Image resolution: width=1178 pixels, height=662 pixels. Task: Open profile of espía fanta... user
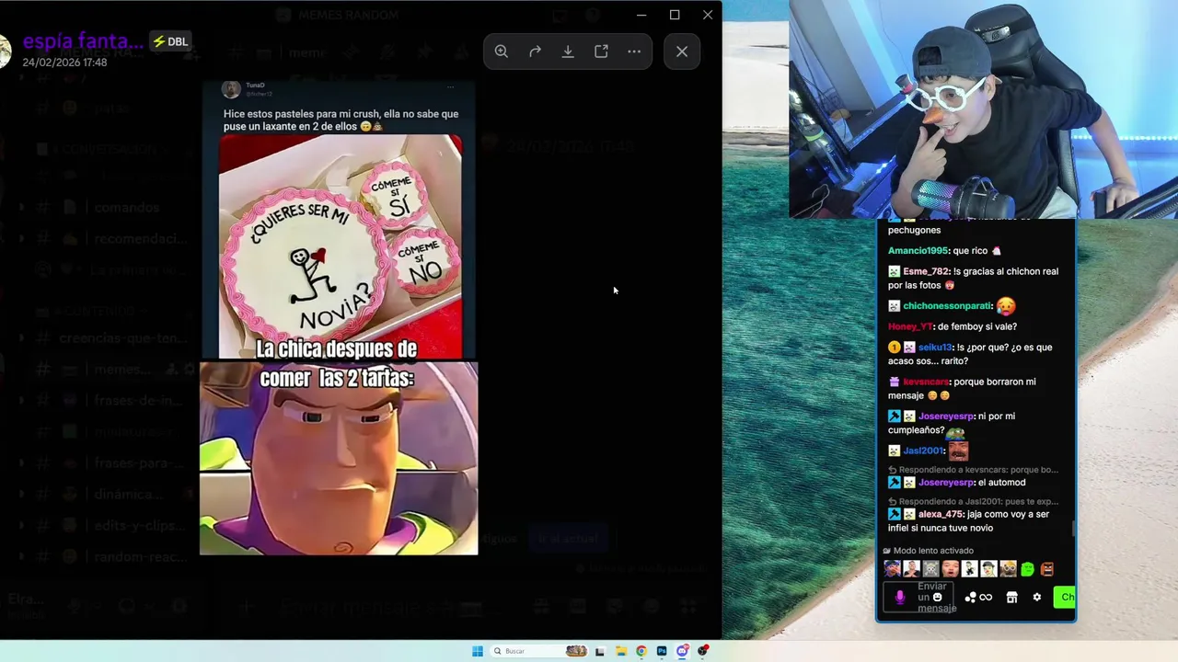point(83,41)
